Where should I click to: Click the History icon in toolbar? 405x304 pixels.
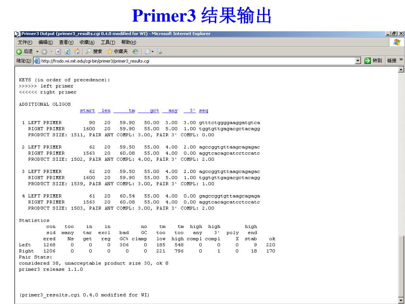point(135,52)
